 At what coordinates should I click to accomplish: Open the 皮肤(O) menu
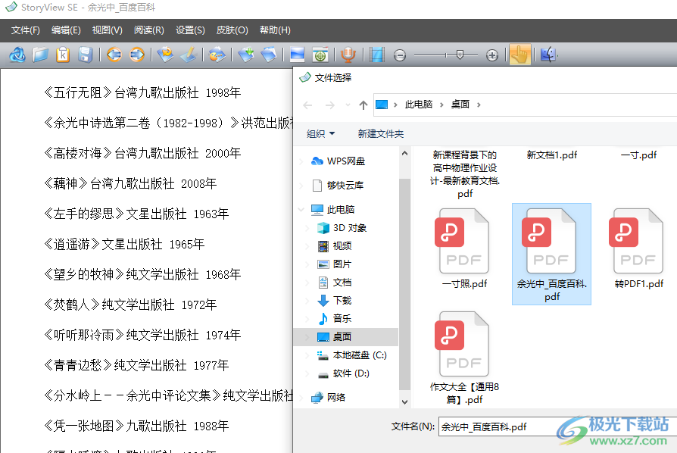click(x=232, y=30)
